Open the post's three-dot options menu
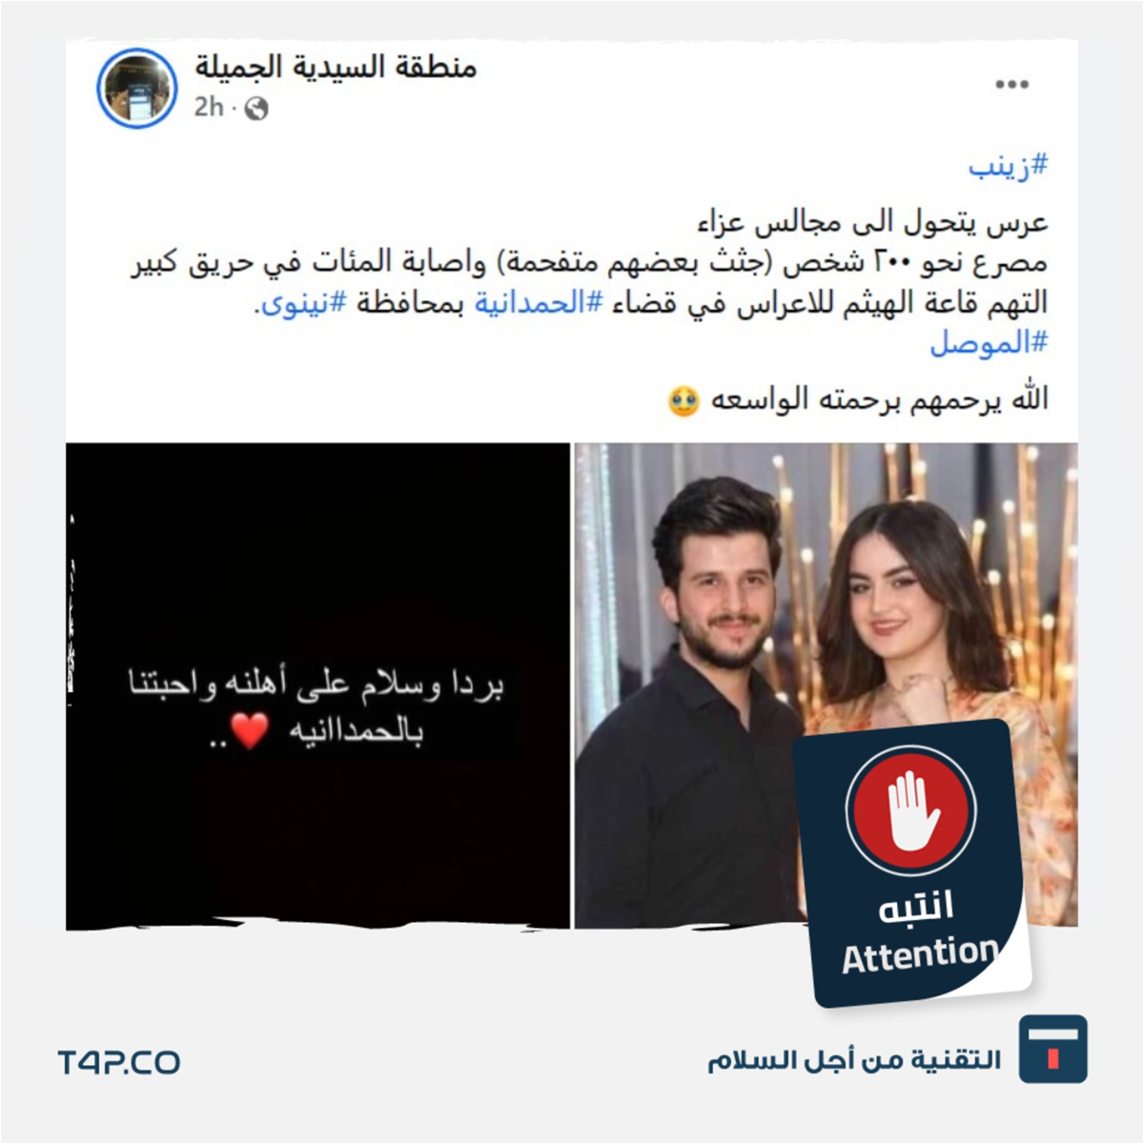Image resolution: width=1144 pixels, height=1144 pixels. click(x=1011, y=85)
